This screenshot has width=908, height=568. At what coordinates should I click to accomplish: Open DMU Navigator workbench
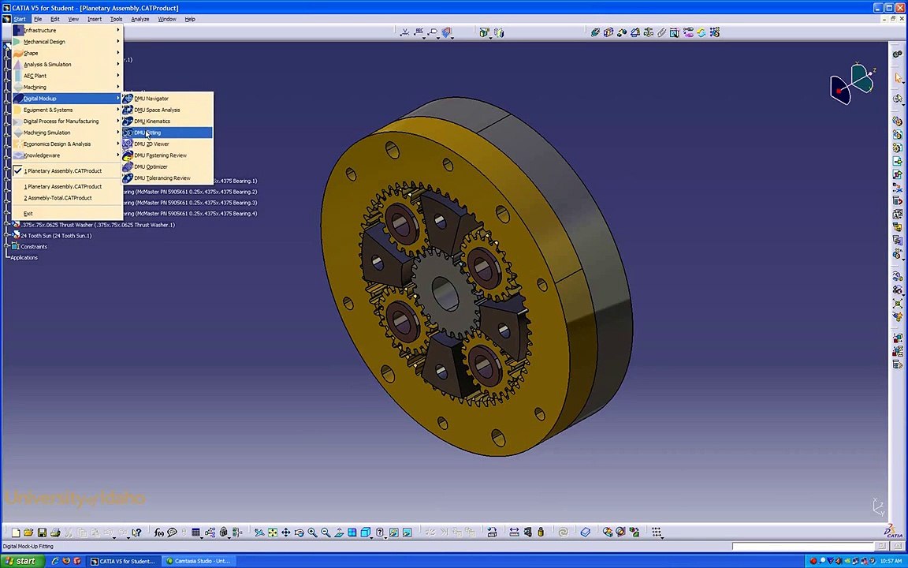pyautogui.click(x=167, y=99)
